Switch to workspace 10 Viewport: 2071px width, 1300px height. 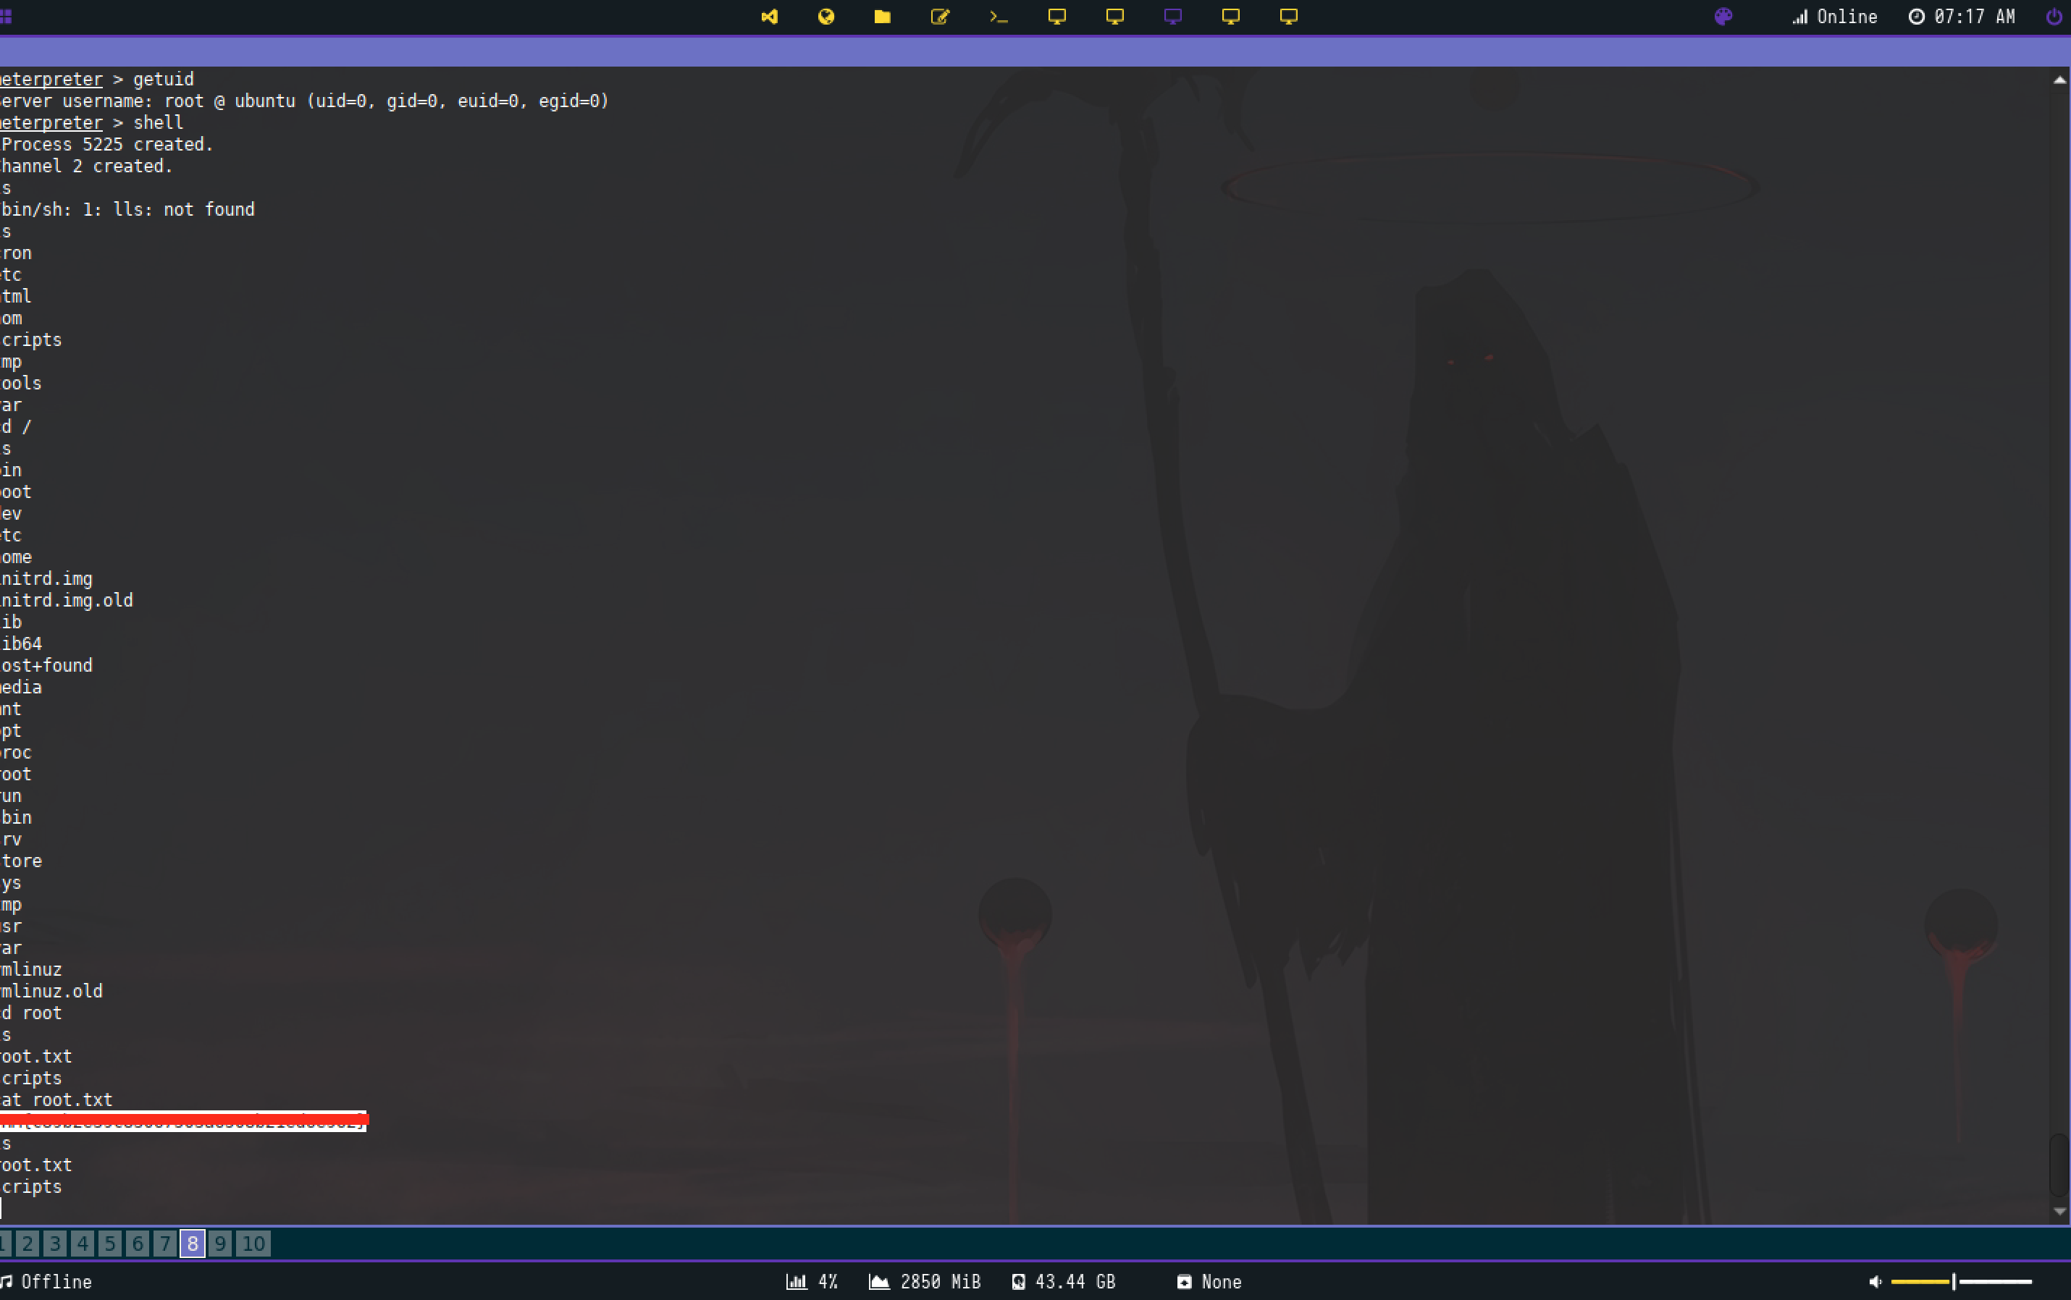click(253, 1244)
